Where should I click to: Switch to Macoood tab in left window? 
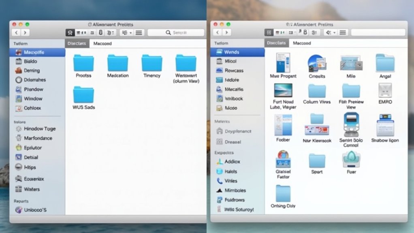(x=102, y=43)
